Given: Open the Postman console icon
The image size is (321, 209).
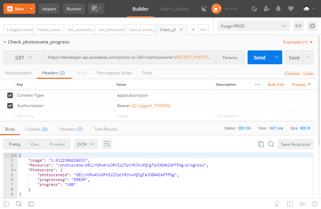Looking at the screenshot, I should coord(31,204).
